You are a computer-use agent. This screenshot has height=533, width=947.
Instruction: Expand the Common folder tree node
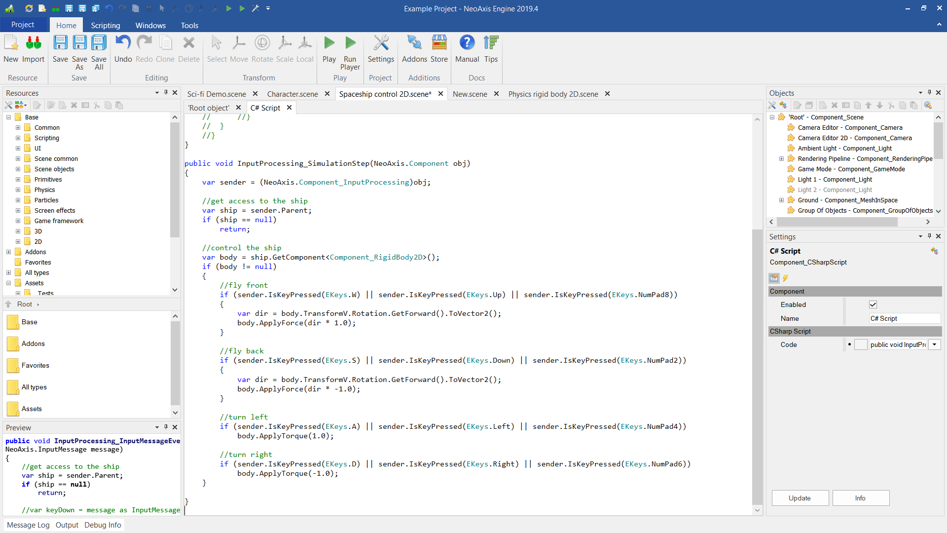click(x=18, y=127)
